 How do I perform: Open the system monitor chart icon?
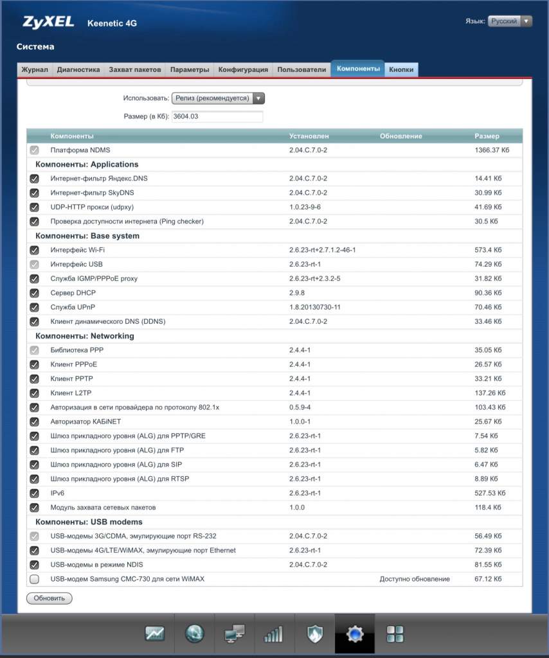click(x=154, y=634)
